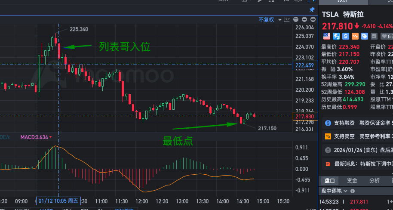Click the 最新消息 news icon
This screenshot has width=393, height=210.
click(x=328, y=164)
